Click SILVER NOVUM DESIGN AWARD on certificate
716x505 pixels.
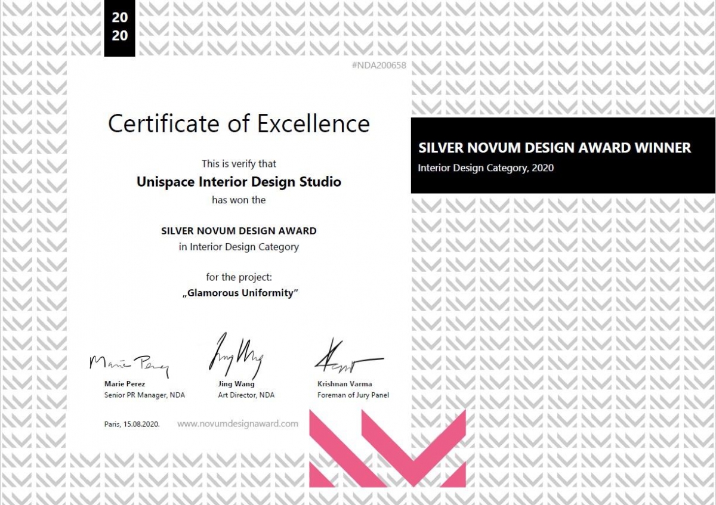click(x=239, y=231)
